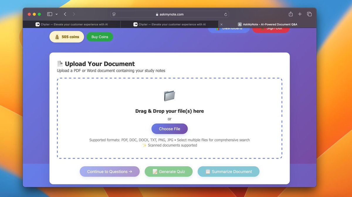
Task: Click the Supported formats line of text
Action: [170, 140]
